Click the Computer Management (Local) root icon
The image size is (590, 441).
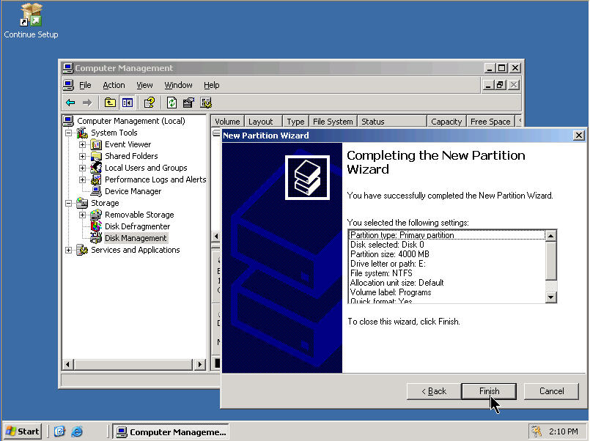coord(68,121)
